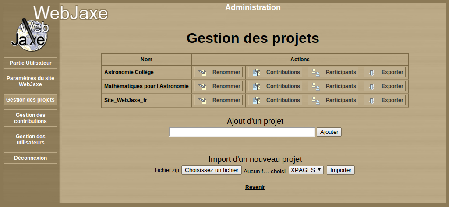
Task: Click Renommer icon for Mathématiques pour l Astronomie
Action: [x=202, y=87]
